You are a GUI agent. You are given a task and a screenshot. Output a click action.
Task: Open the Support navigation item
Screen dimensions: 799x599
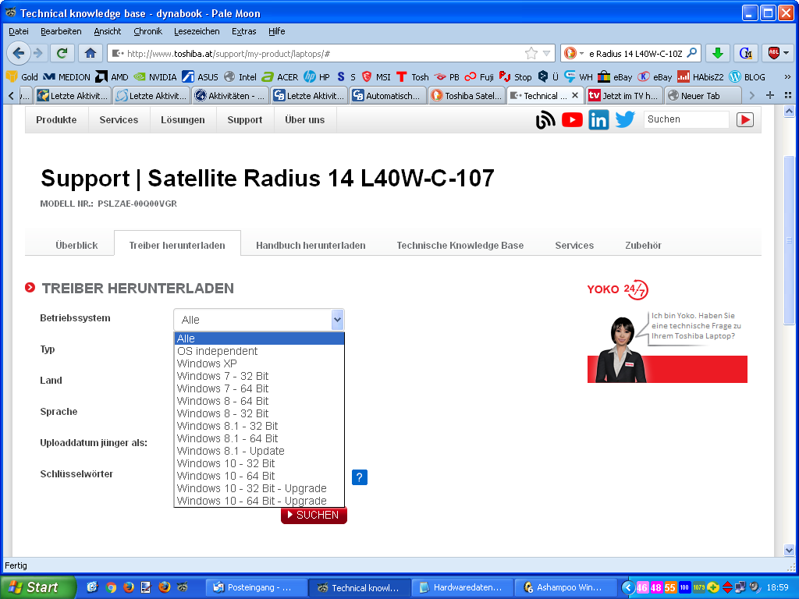tap(244, 119)
